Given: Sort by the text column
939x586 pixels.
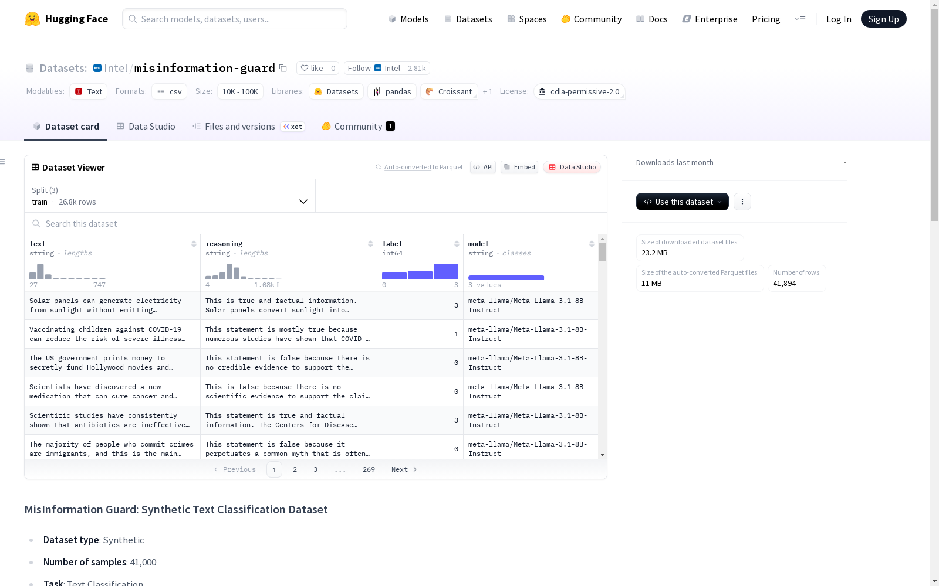Looking at the screenshot, I should [x=194, y=244].
